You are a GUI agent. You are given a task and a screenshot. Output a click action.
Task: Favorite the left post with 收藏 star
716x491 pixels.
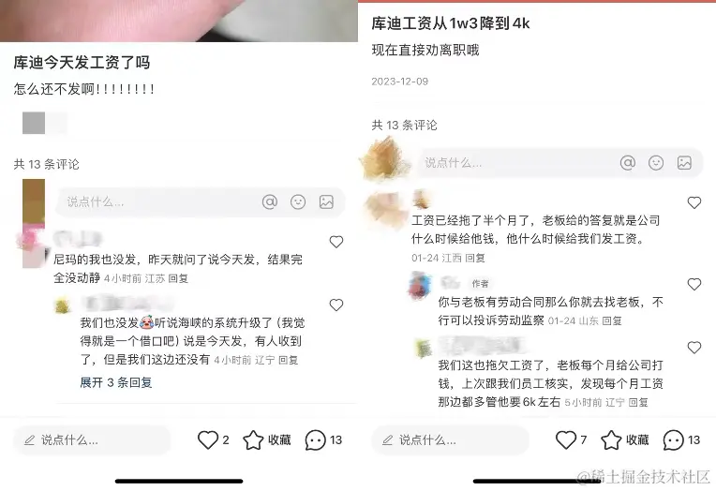point(267,440)
